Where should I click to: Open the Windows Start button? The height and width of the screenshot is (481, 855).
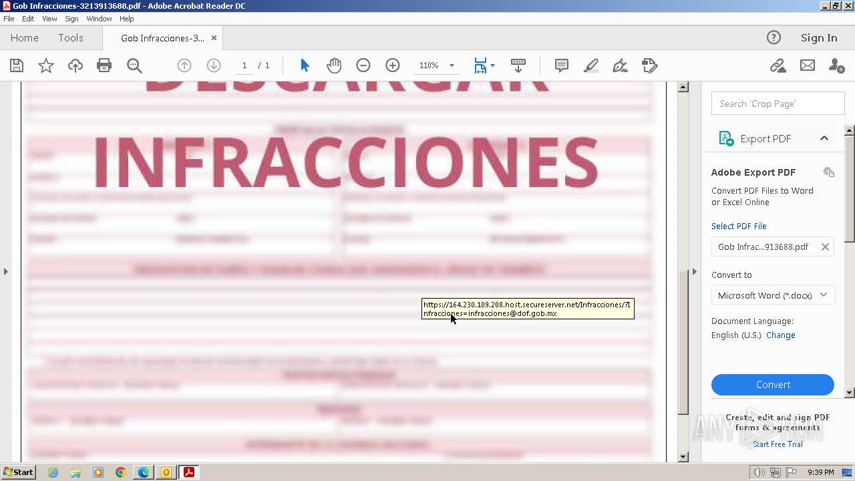click(x=19, y=472)
